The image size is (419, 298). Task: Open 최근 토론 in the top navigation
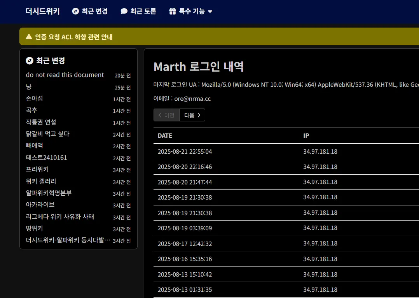[143, 11]
